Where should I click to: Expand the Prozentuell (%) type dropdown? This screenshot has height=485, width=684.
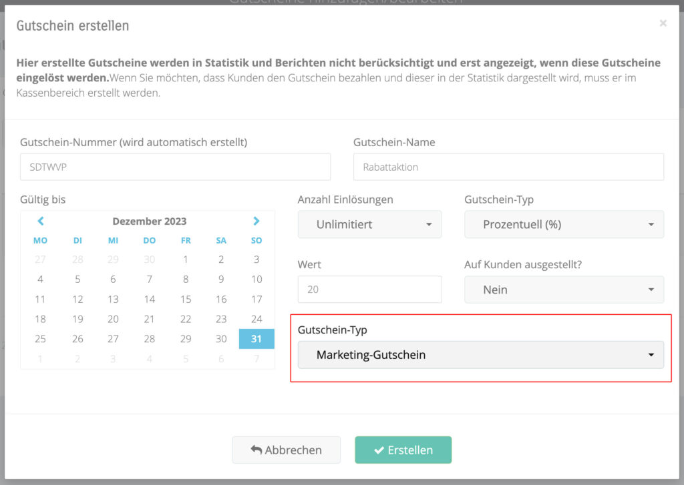(564, 225)
